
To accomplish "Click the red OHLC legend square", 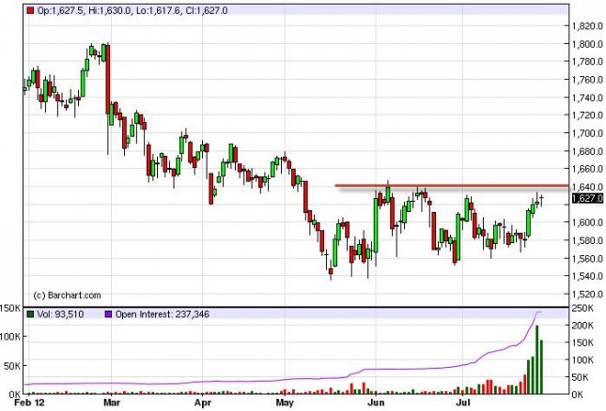I will coord(30,10).
